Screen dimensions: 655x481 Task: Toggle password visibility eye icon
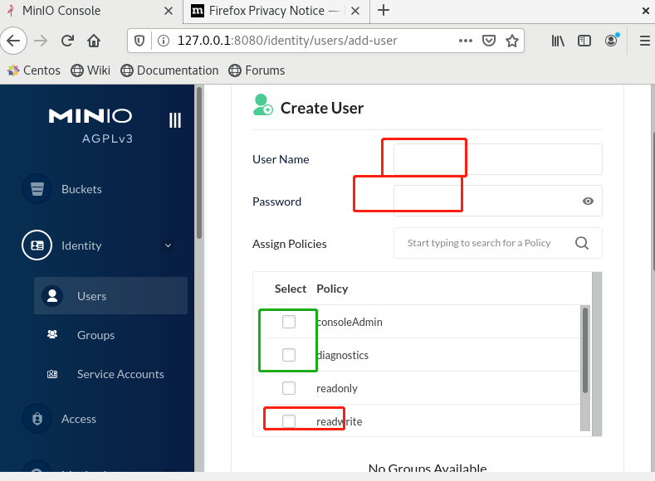(588, 201)
